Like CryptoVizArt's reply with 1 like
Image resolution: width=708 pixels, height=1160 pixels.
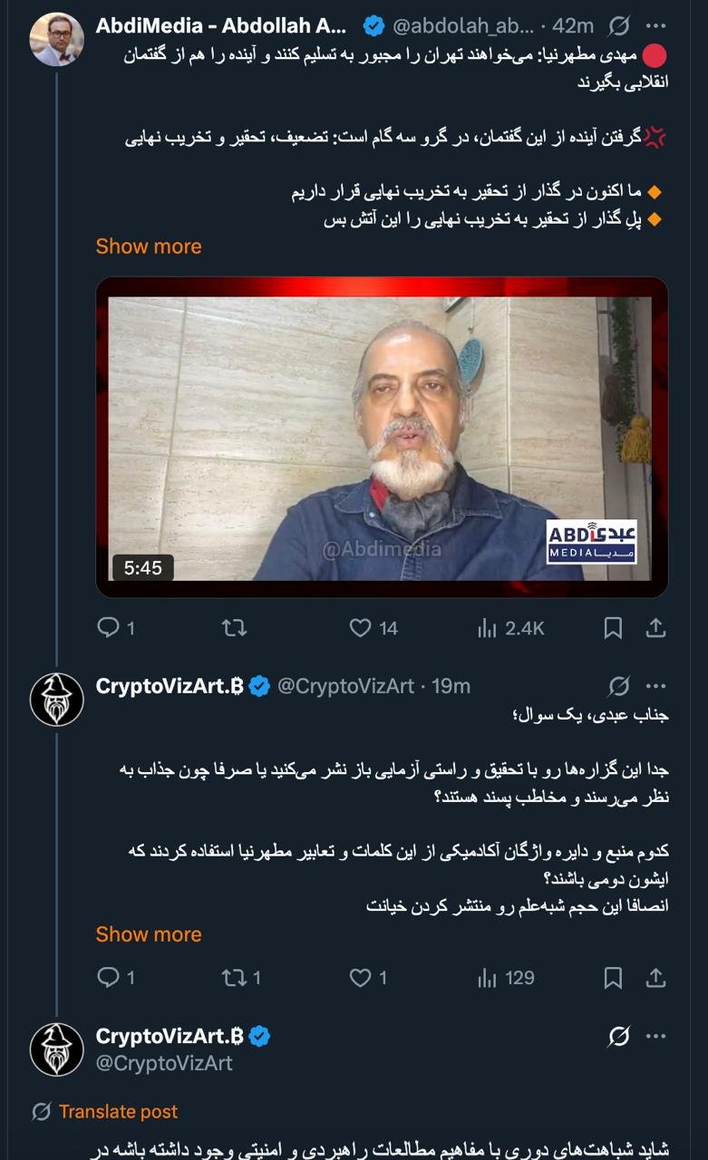click(362, 978)
